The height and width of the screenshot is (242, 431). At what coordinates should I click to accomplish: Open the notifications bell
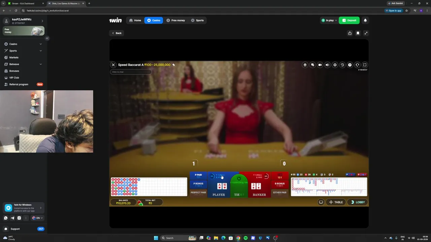point(365,20)
